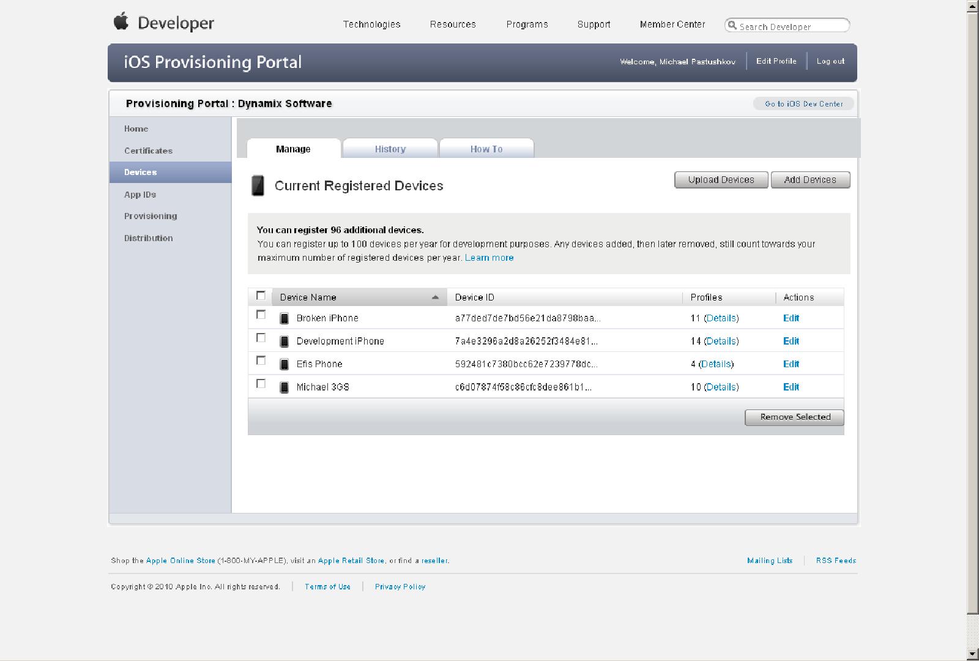Click the Apple Developer logo

163,23
